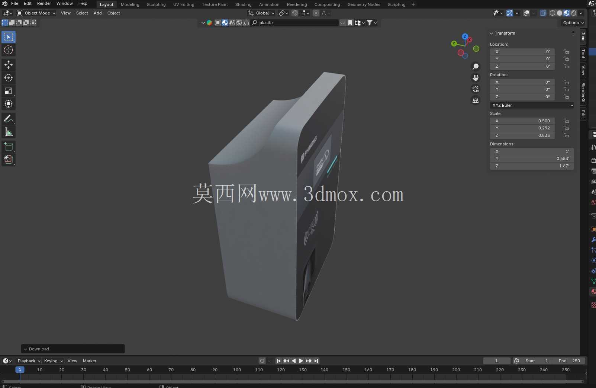Open the Tool sidebar tab
596x388 pixels.
[583, 54]
